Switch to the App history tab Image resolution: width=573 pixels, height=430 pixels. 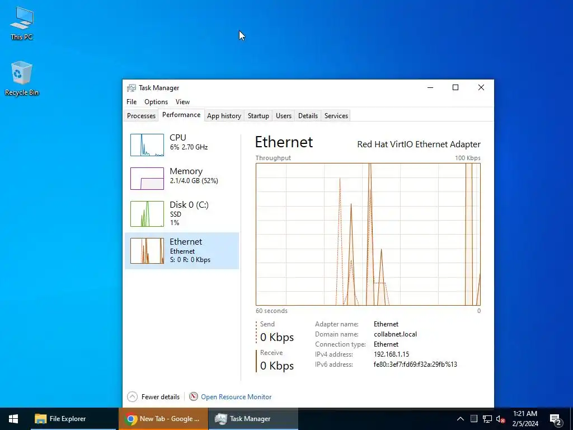(x=224, y=115)
